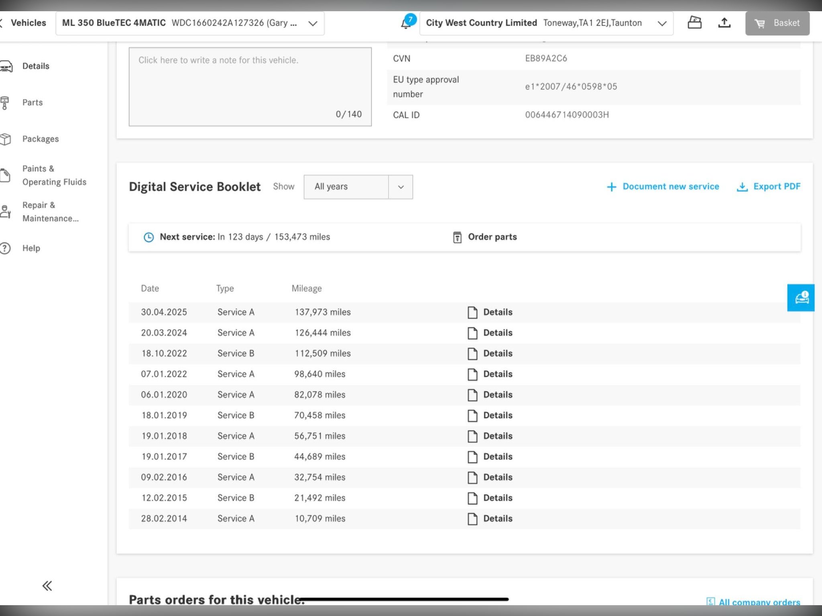The width and height of the screenshot is (822, 616).
Task: Expand the vehicle selector dropdown
Action: [x=313, y=23]
